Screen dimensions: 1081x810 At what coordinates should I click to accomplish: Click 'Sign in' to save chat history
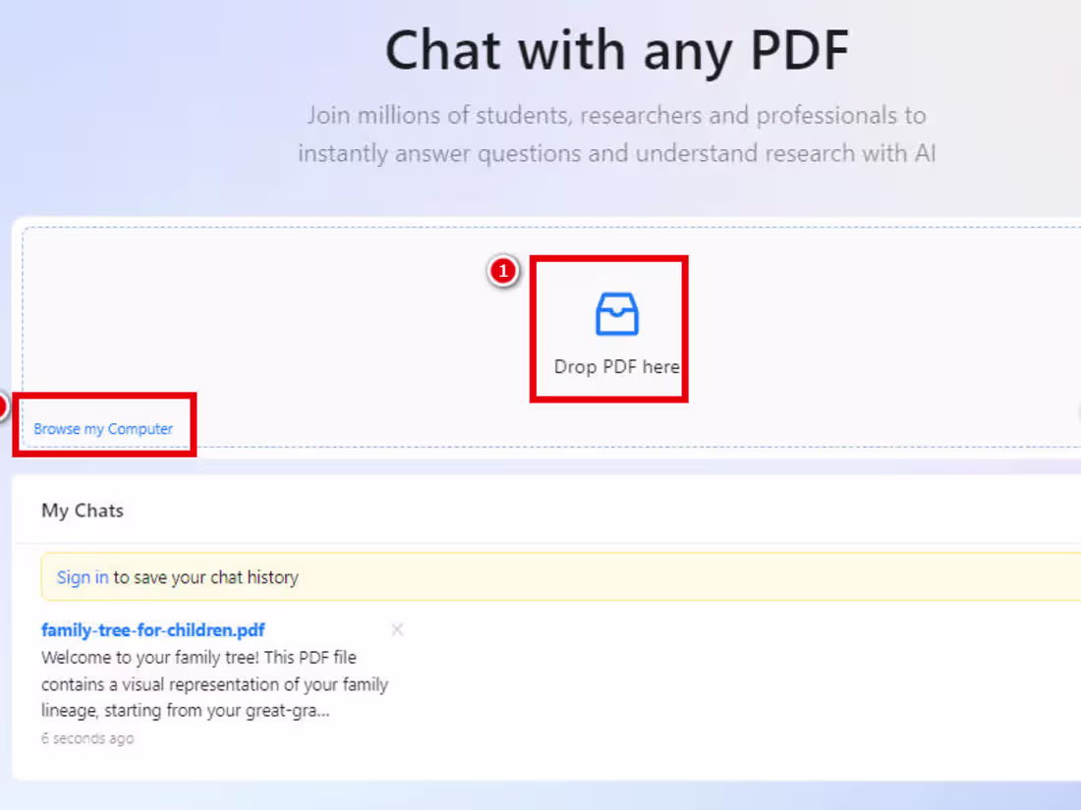pos(82,576)
